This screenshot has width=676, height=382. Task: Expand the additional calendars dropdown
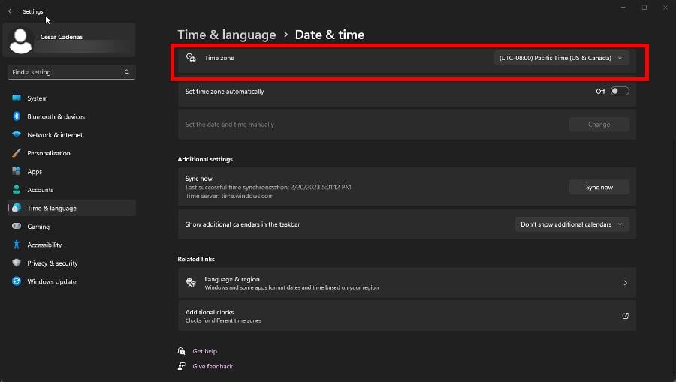[x=572, y=224]
